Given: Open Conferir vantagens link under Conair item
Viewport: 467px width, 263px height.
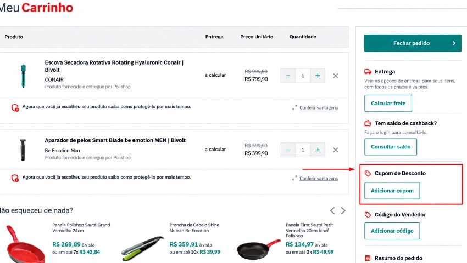Looking at the screenshot, I should coord(318,108).
